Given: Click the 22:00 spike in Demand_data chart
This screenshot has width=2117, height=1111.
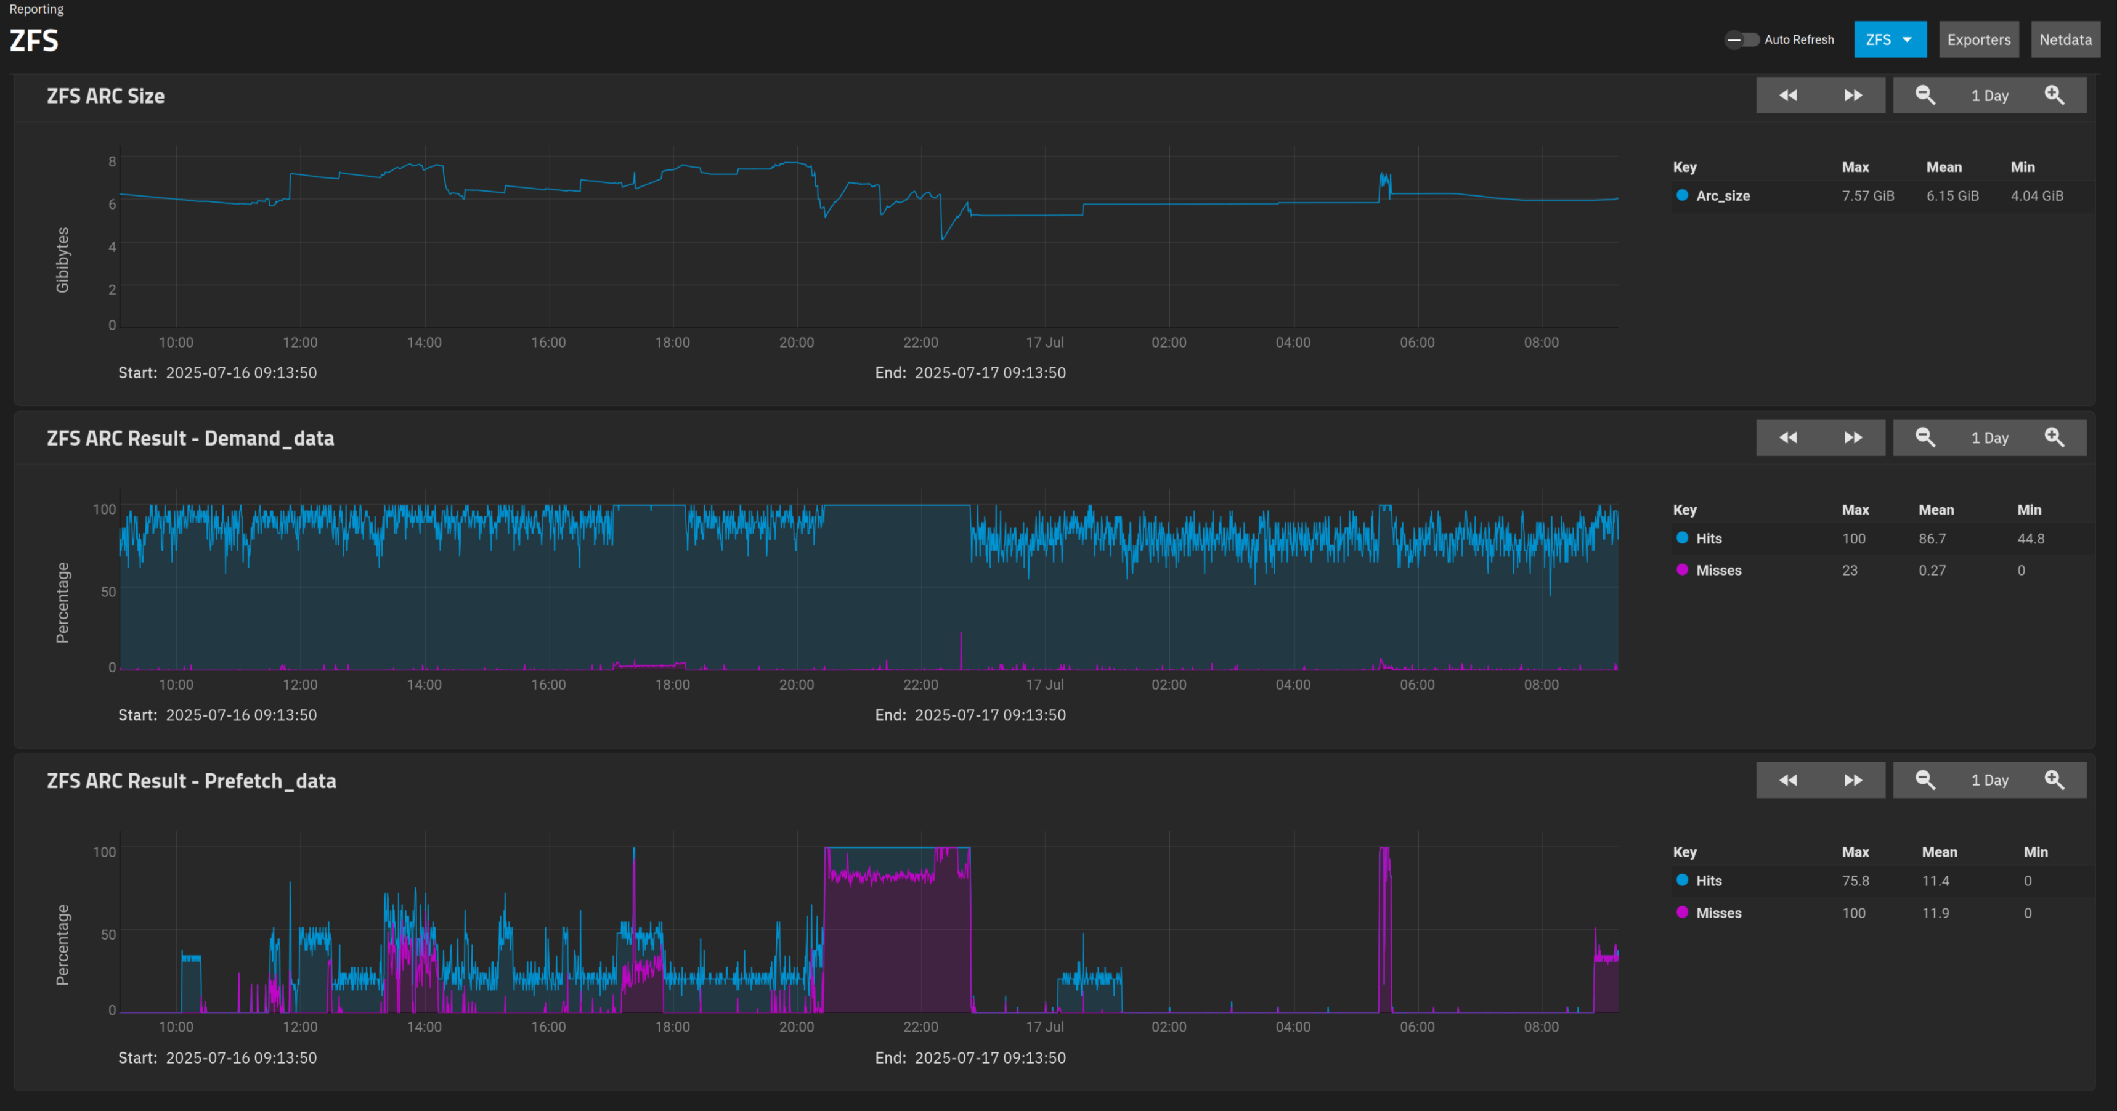Looking at the screenshot, I should point(961,649).
